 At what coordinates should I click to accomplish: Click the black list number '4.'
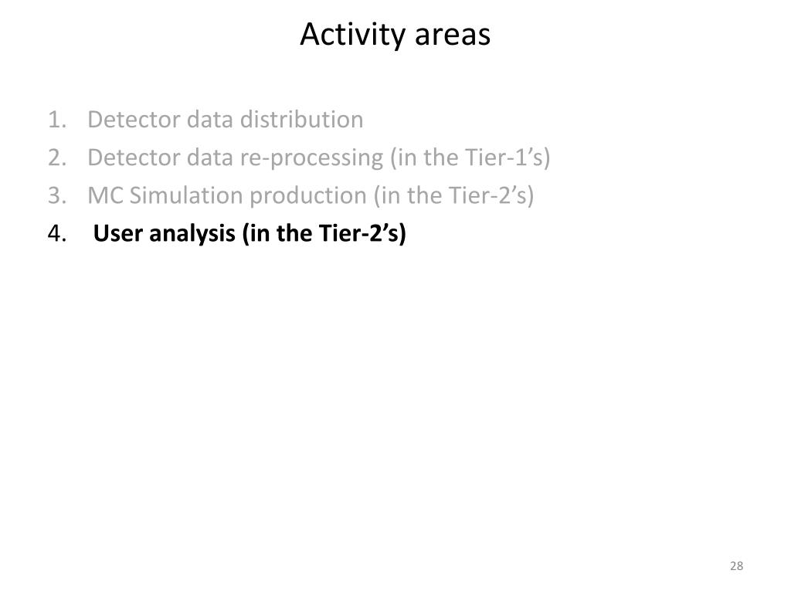pos(57,233)
